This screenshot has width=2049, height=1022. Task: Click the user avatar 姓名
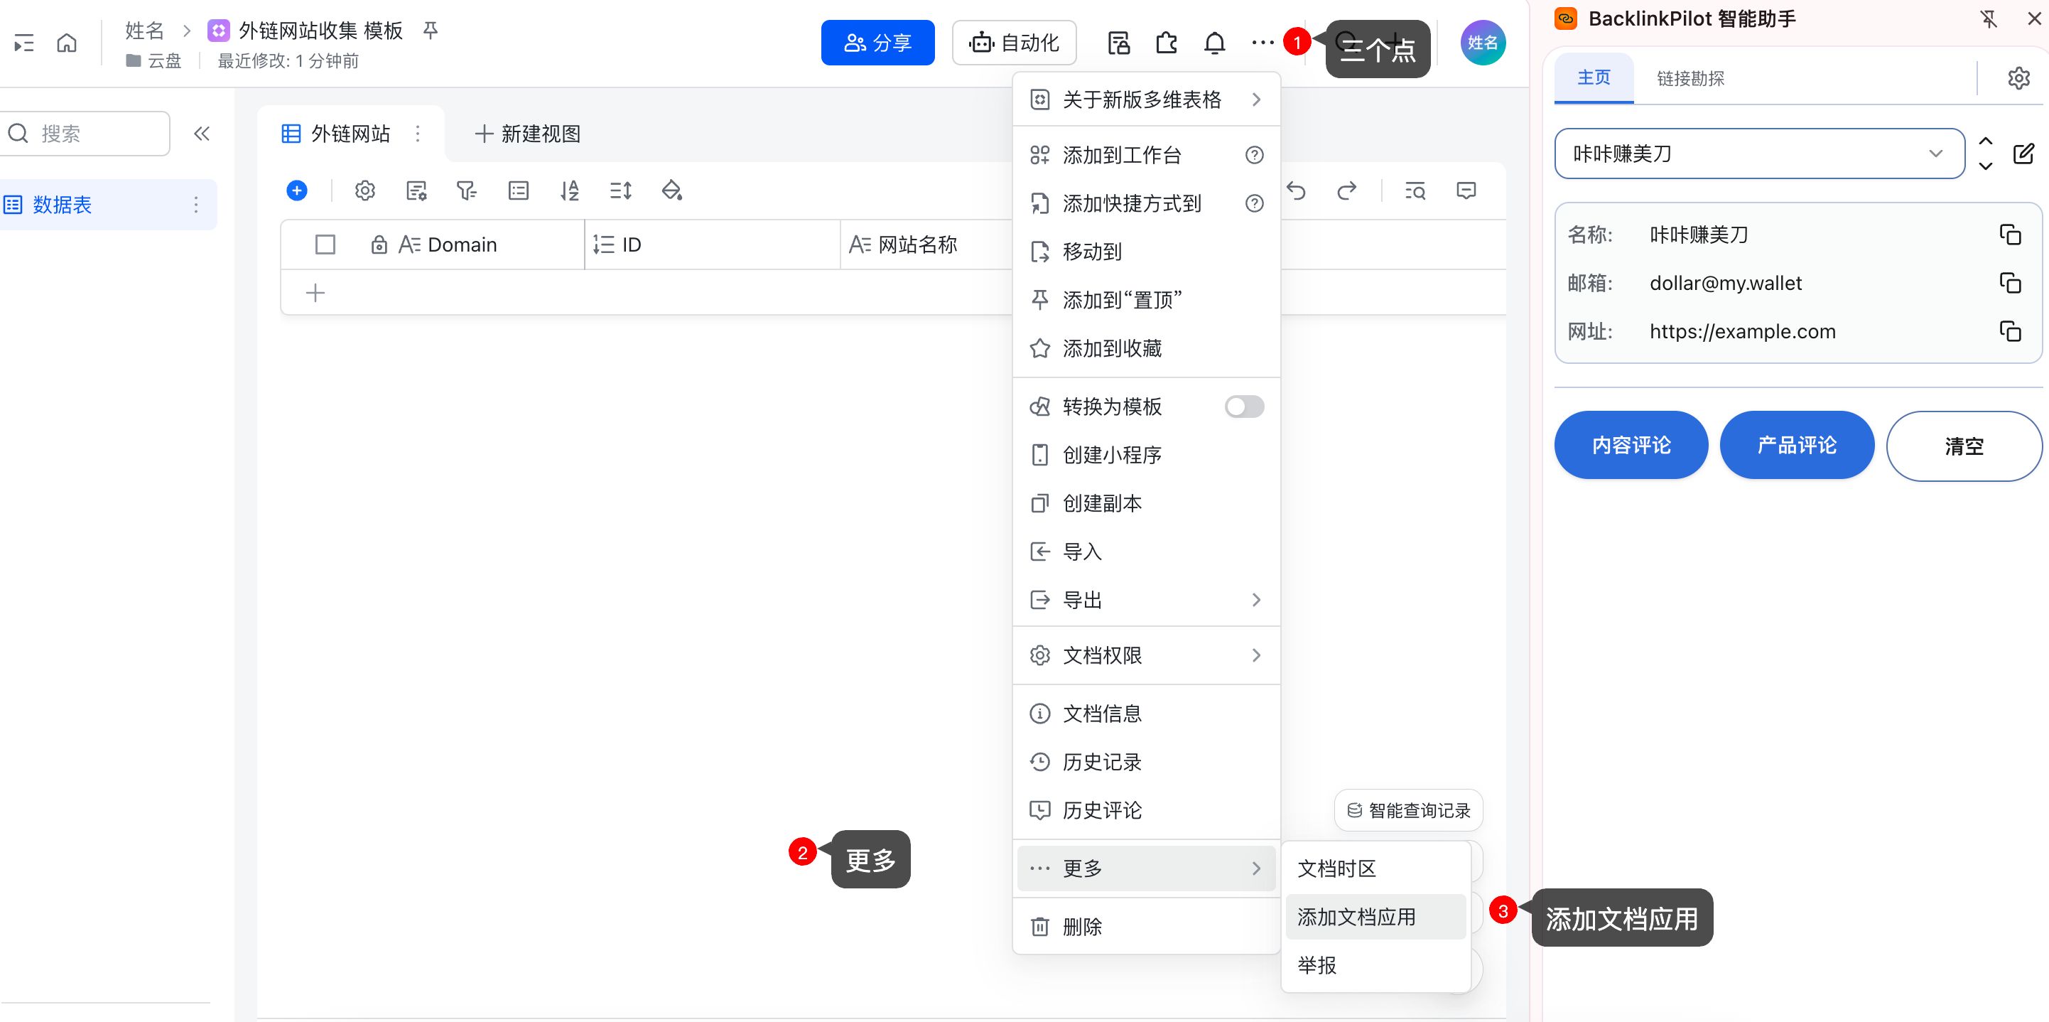[x=1483, y=43]
